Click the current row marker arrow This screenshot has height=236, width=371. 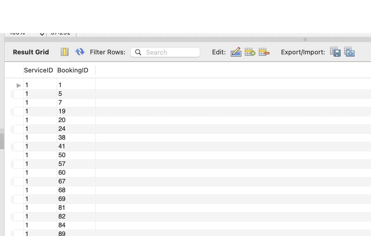18,85
